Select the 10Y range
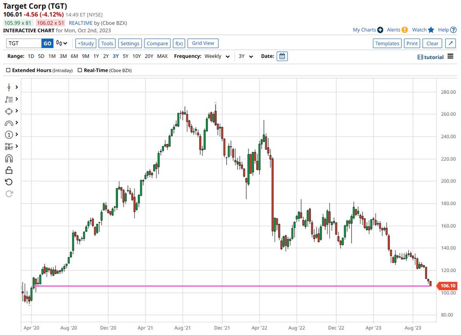The width and height of the screenshot is (461, 335). pos(137,56)
